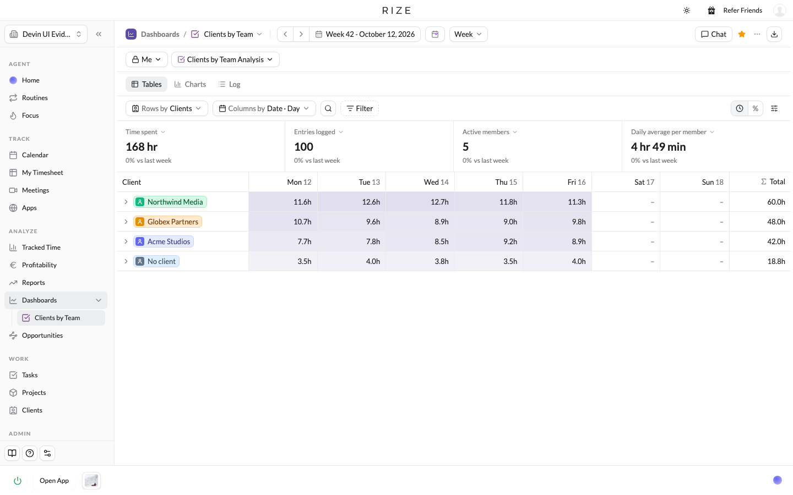Open the documentation book icon

[12, 453]
